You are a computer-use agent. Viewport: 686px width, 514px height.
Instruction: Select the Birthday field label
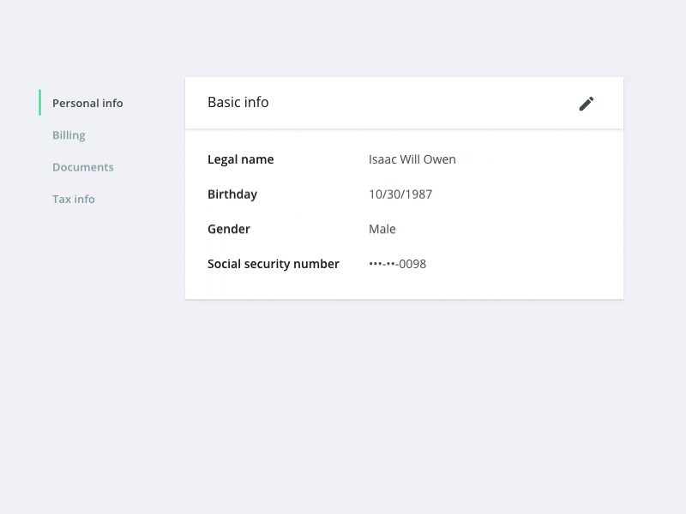click(232, 194)
